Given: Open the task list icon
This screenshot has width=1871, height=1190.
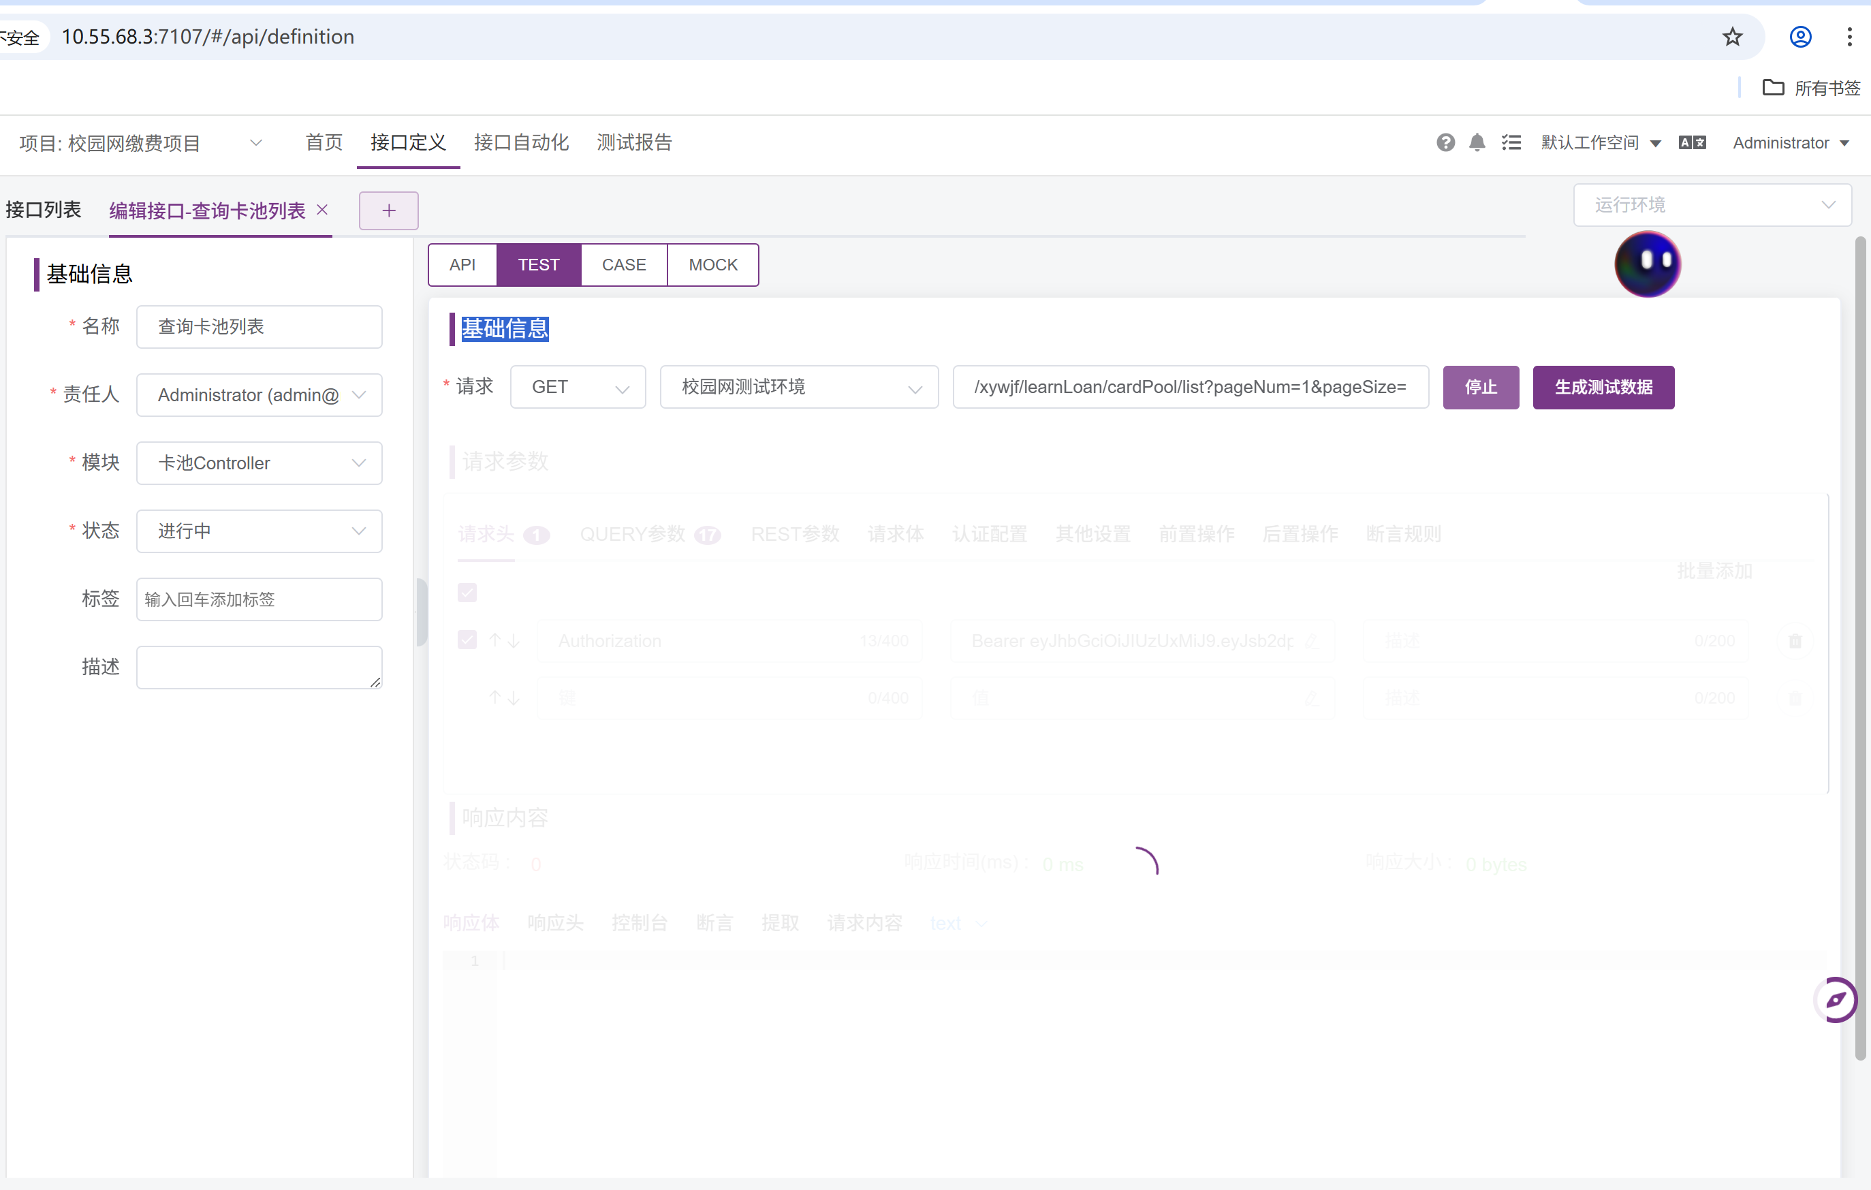Looking at the screenshot, I should pos(1511,142).
